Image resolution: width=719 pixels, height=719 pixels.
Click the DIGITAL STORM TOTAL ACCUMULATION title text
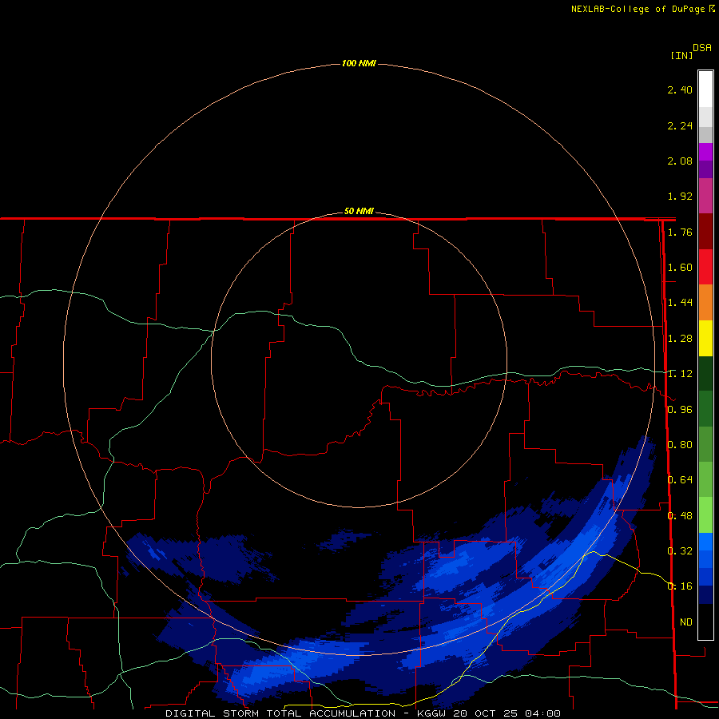[x=280, y=713]
